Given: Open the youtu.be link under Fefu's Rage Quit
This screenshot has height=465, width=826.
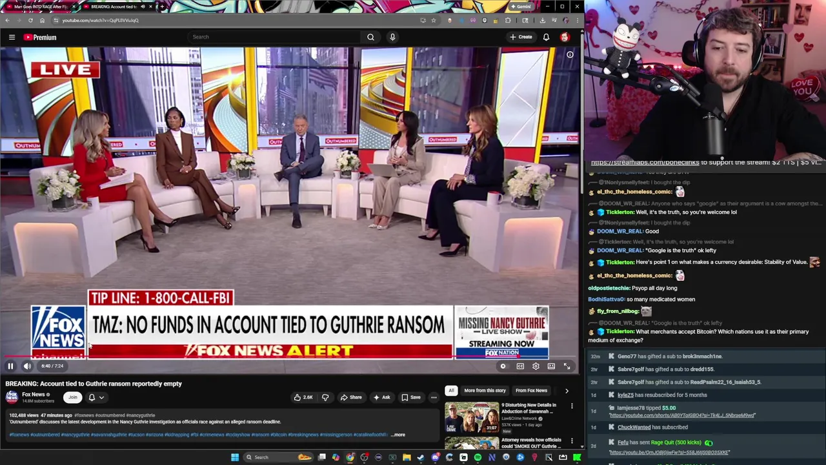Looking at the screenshot, I should (x=669, y=452).
